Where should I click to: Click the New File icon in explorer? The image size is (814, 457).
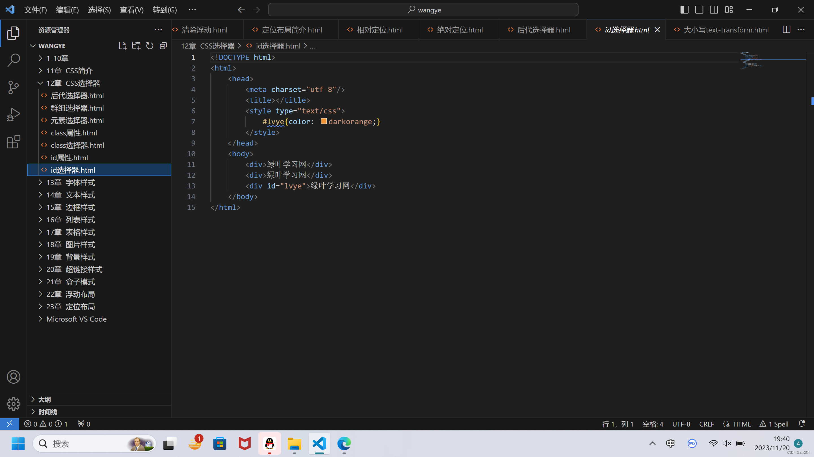pyautogui.click(x=123, y=46)
